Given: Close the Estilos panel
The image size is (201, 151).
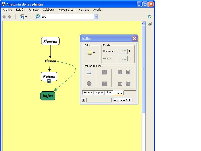Looking at the screenshot, I should (x=134, y=39).
